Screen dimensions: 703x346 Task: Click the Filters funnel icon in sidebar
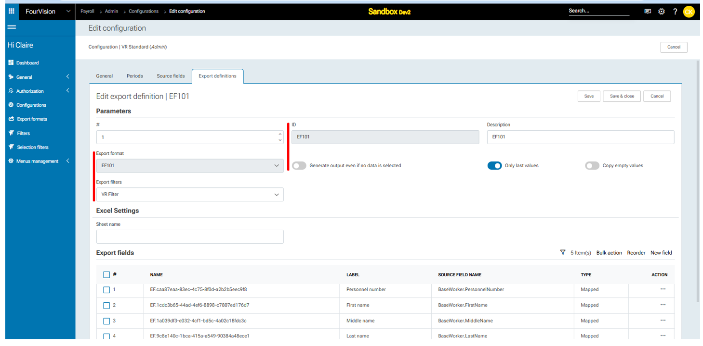[11, 133]
